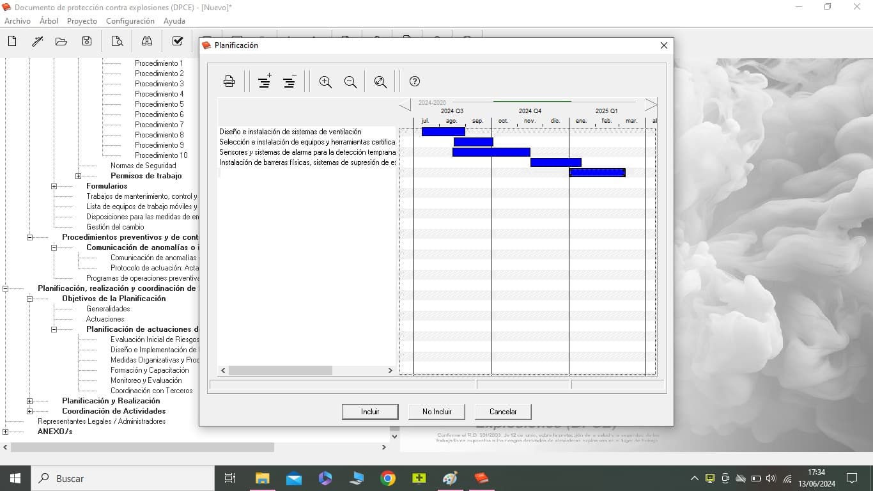
Task: Open the Paint palette app in taskbar
Action: 450,478
